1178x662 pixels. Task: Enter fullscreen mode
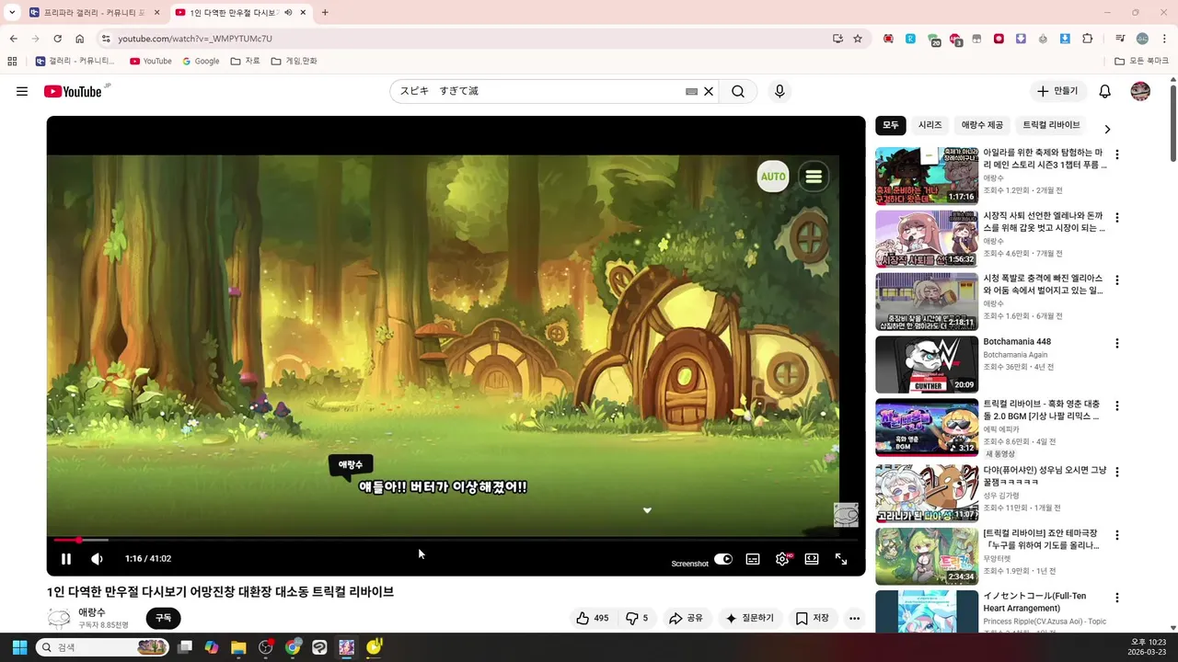pos(841,558)
